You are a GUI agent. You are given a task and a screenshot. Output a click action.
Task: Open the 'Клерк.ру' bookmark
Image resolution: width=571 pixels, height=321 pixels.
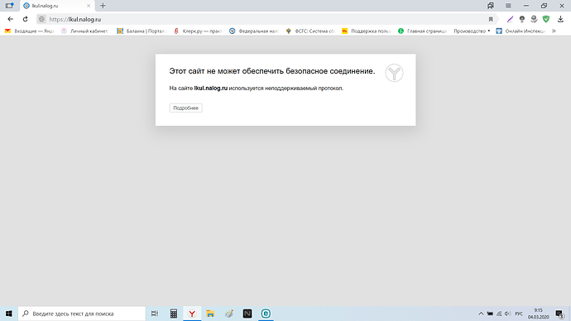click(198, 31)
